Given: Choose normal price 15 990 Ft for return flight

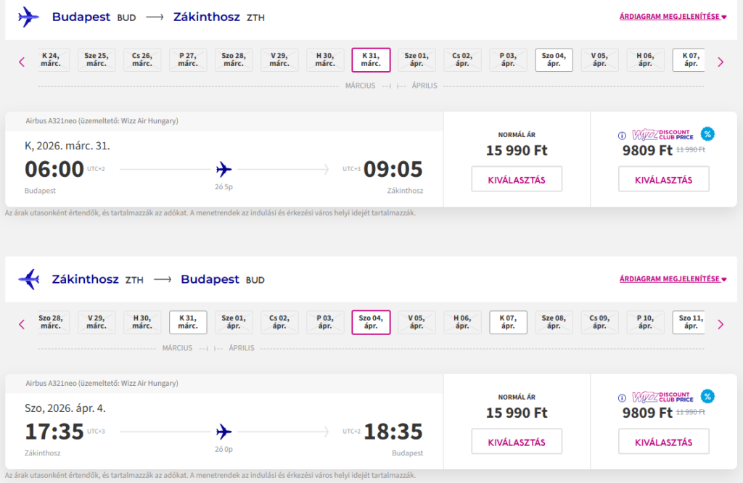Looking at the screenshot, I should 517,442.
